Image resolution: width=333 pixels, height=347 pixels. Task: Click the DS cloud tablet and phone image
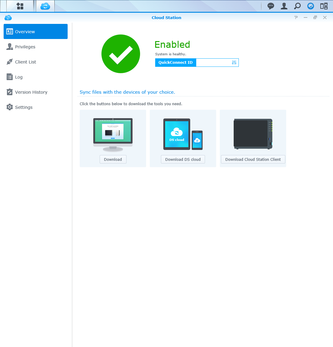[183, 134]
